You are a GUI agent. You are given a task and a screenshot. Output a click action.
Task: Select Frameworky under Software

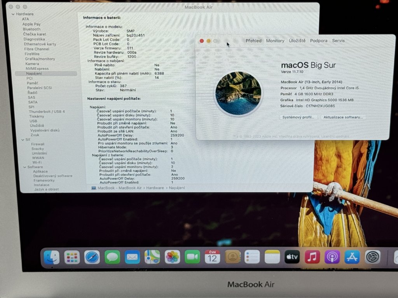(44, 180)
